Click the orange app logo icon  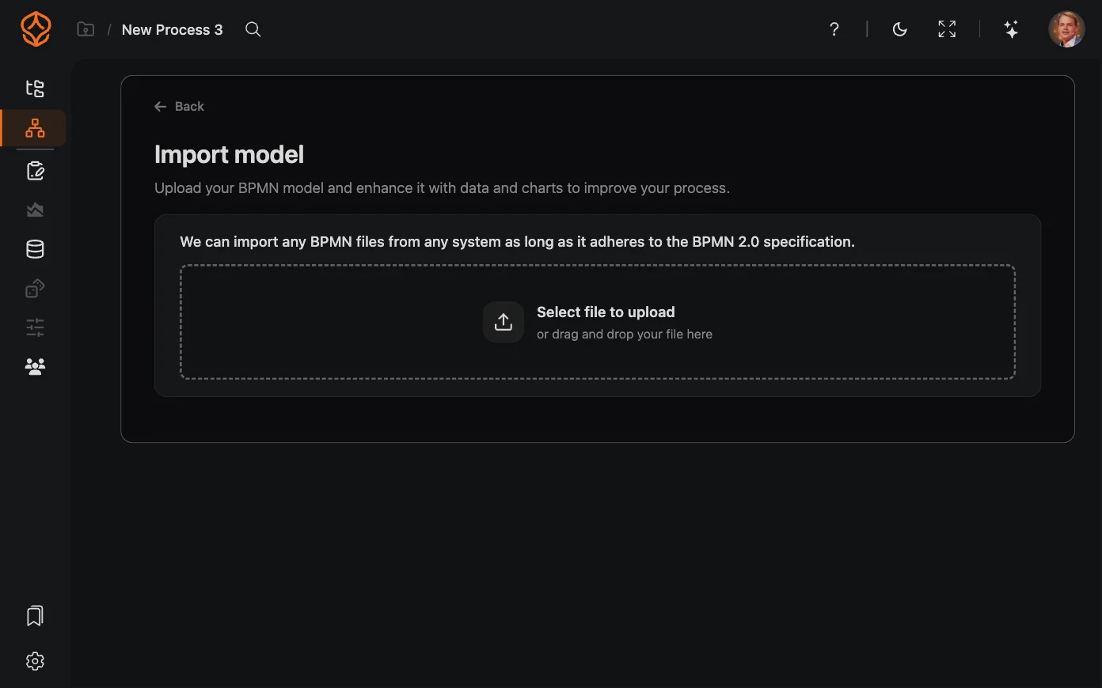(36, 29)
